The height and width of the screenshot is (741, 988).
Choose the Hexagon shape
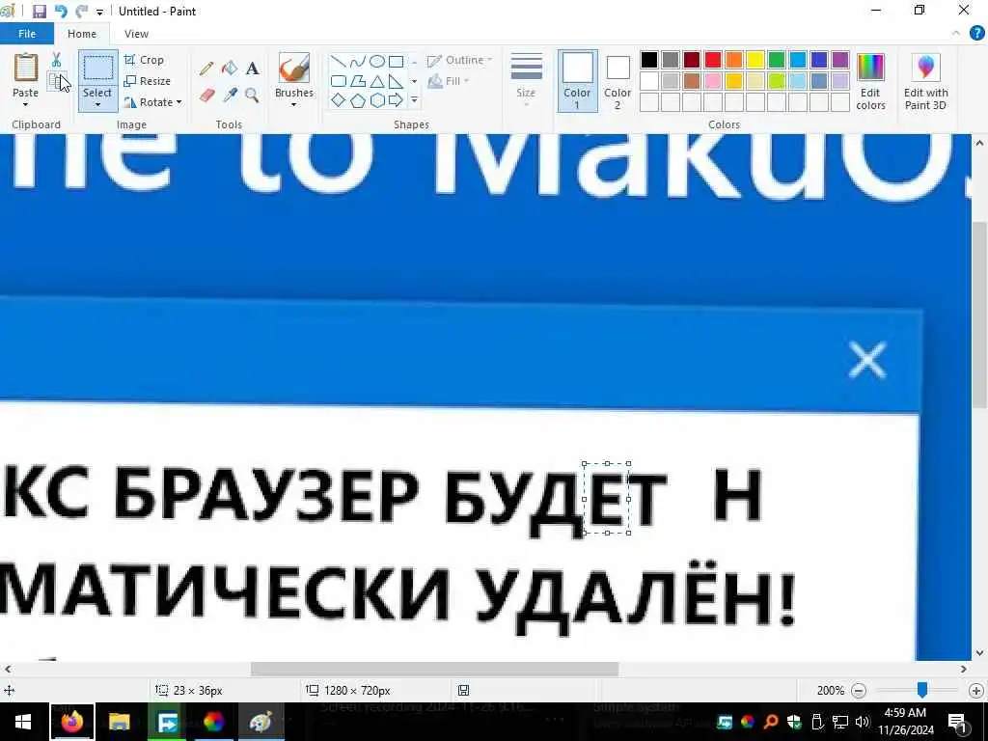pos(377,100)
